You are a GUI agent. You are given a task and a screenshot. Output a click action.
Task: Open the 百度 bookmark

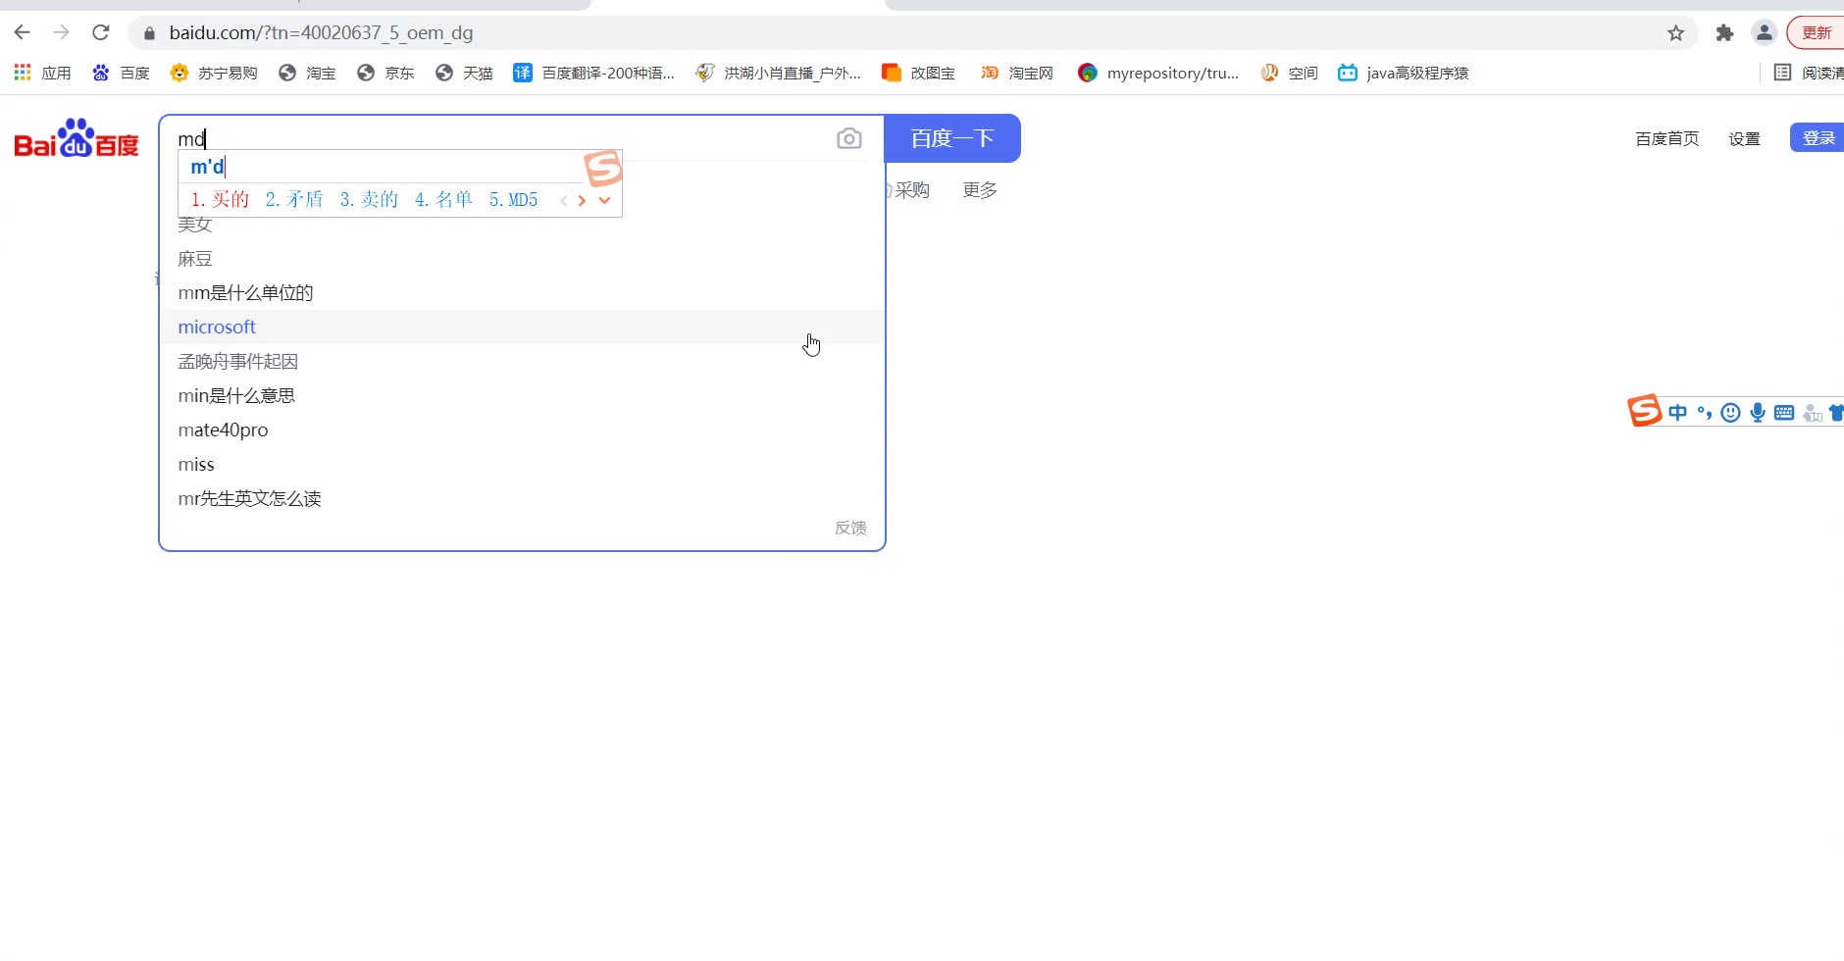[x=121, y=73]
